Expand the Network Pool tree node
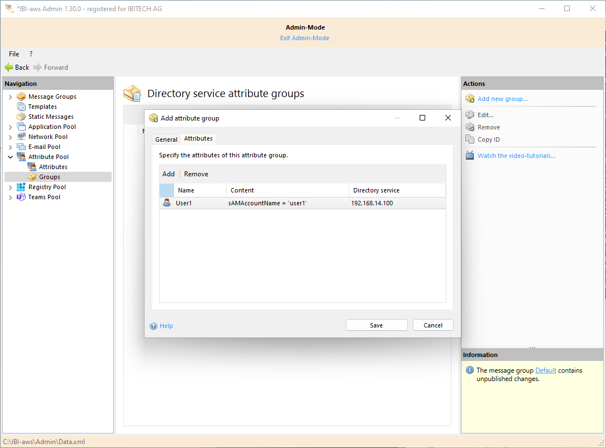This screenshot has width=606, height=448. pos(10,137)
